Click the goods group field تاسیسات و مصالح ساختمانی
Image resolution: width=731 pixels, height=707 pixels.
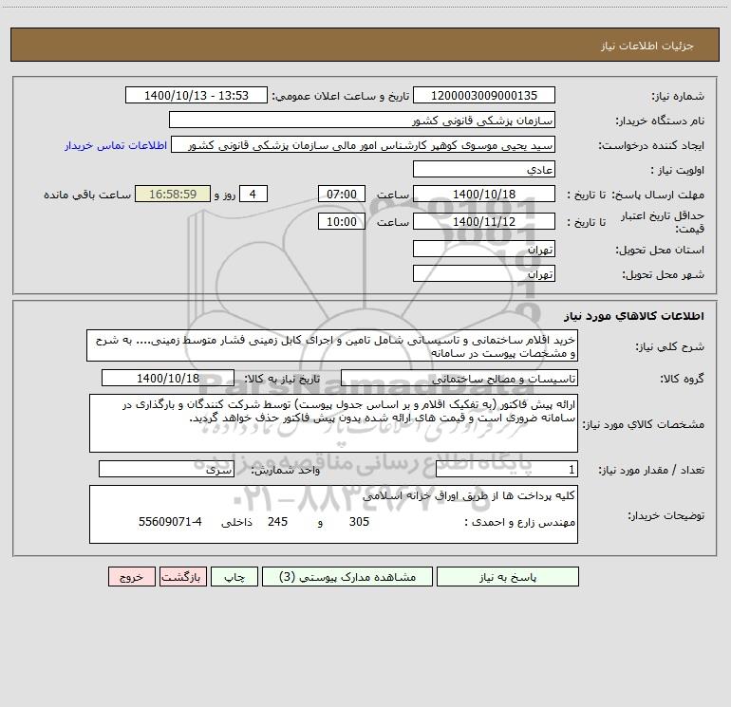click(x=459, y=378)
